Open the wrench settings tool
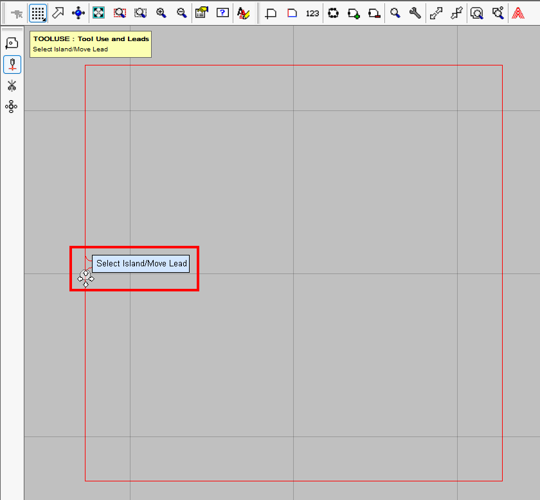Viewport: 540px width, 500px height. [415, 12]
